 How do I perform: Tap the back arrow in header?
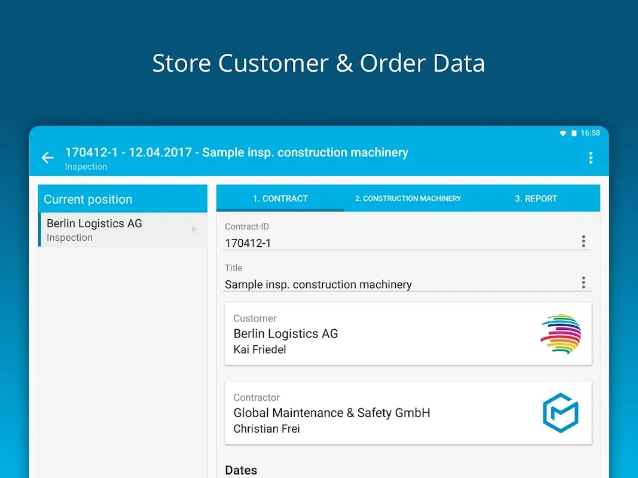tap(47, 158)
